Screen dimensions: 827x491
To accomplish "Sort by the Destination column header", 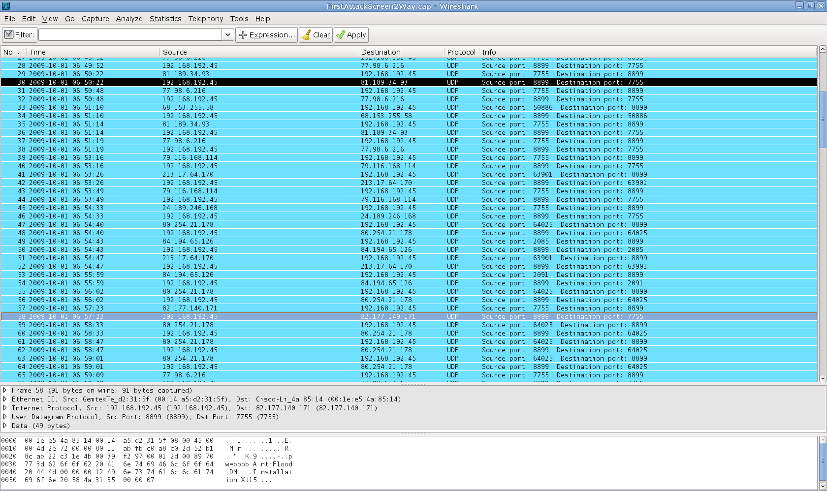I will click(401, 52).
